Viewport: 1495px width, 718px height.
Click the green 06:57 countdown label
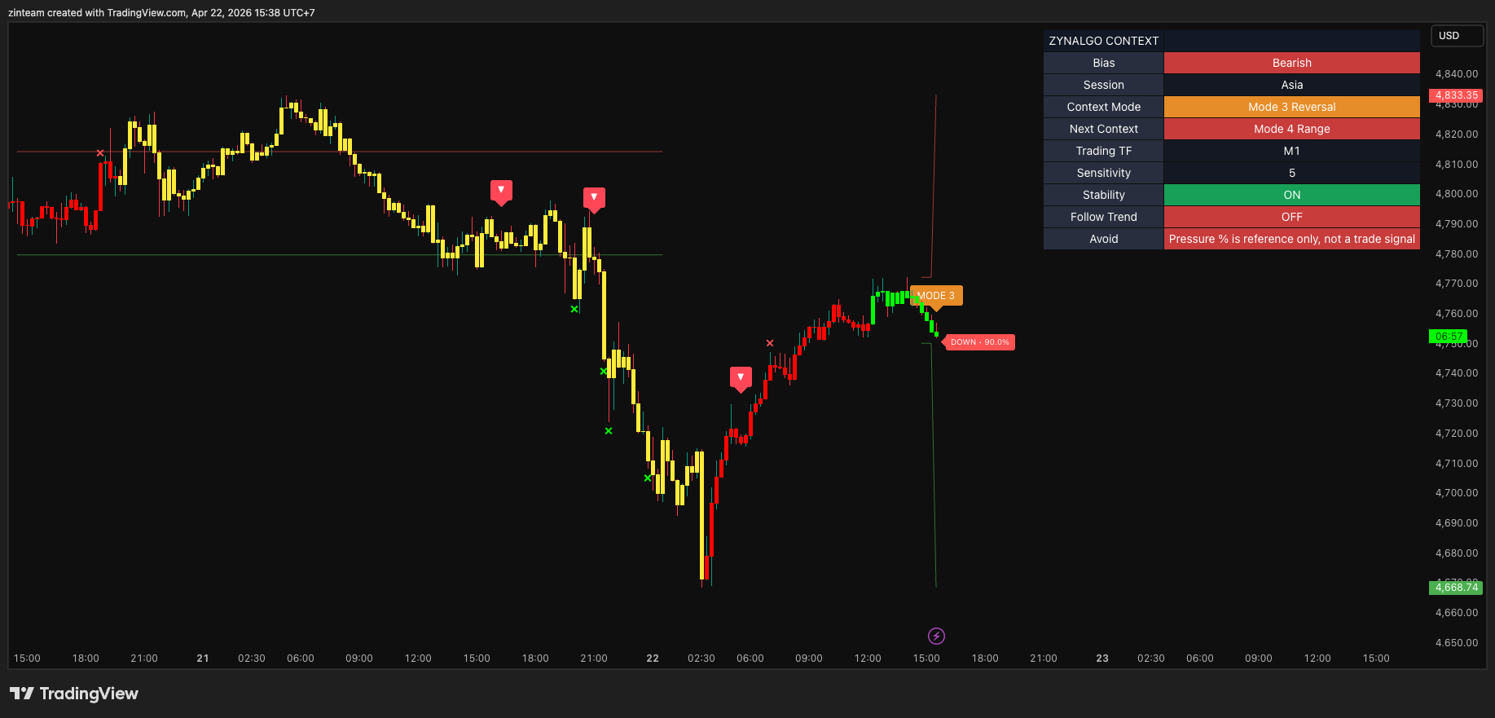[x=1449, y=336]
